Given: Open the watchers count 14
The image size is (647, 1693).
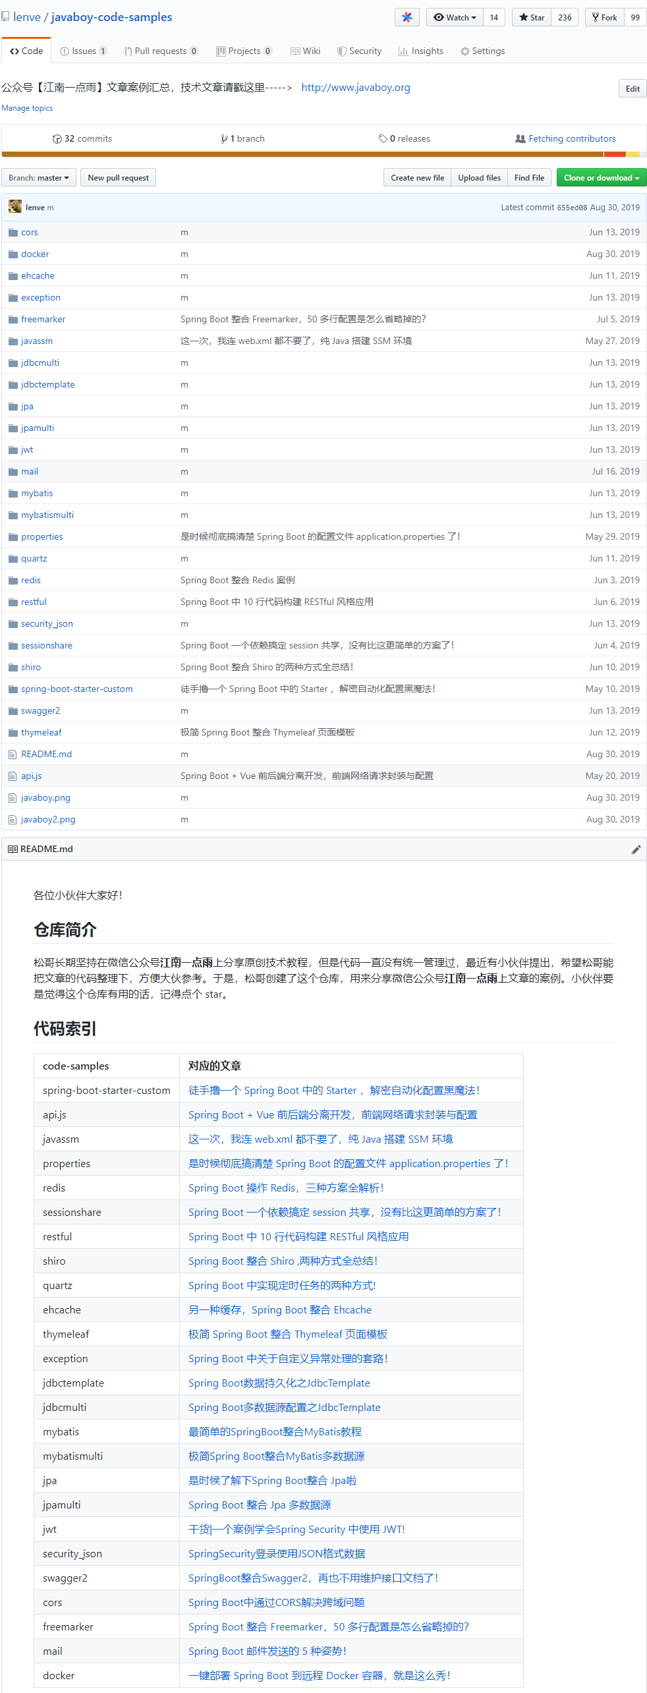Looking at the screenshot, I should coord(494,17).
